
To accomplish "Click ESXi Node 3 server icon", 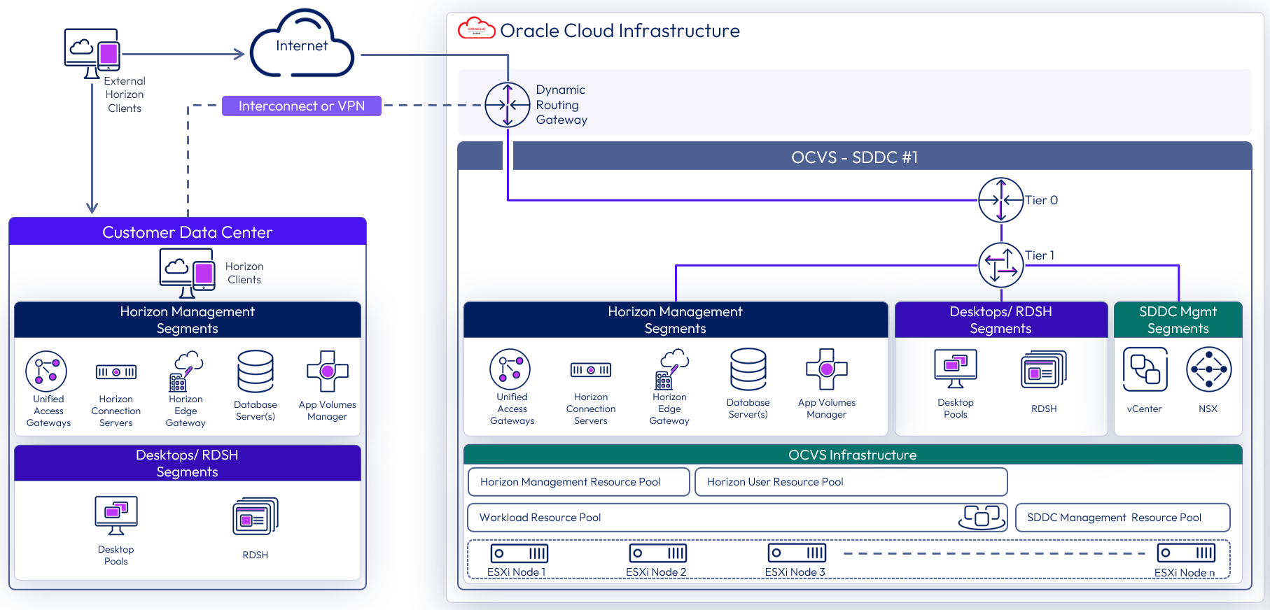I will [797, 553].
